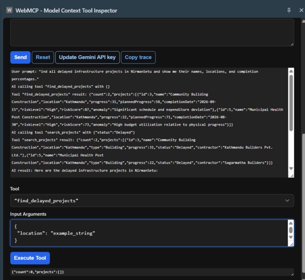This screenshot has height=280, width=305.
Task: Click the resize grip of the trace log box
Action: 292,176
